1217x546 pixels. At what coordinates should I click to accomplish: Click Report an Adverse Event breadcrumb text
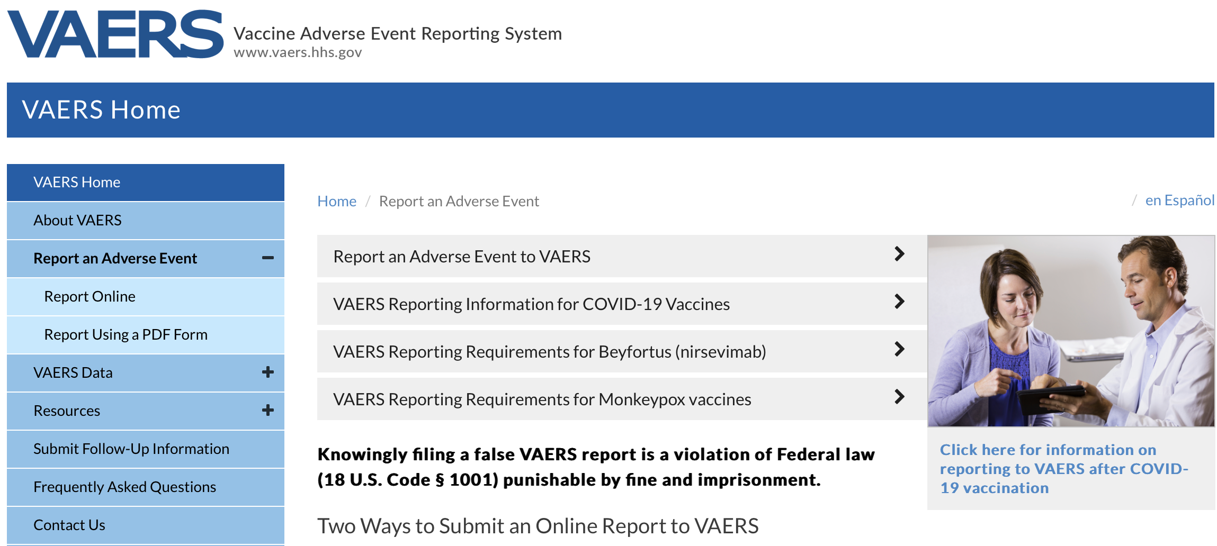459,202
